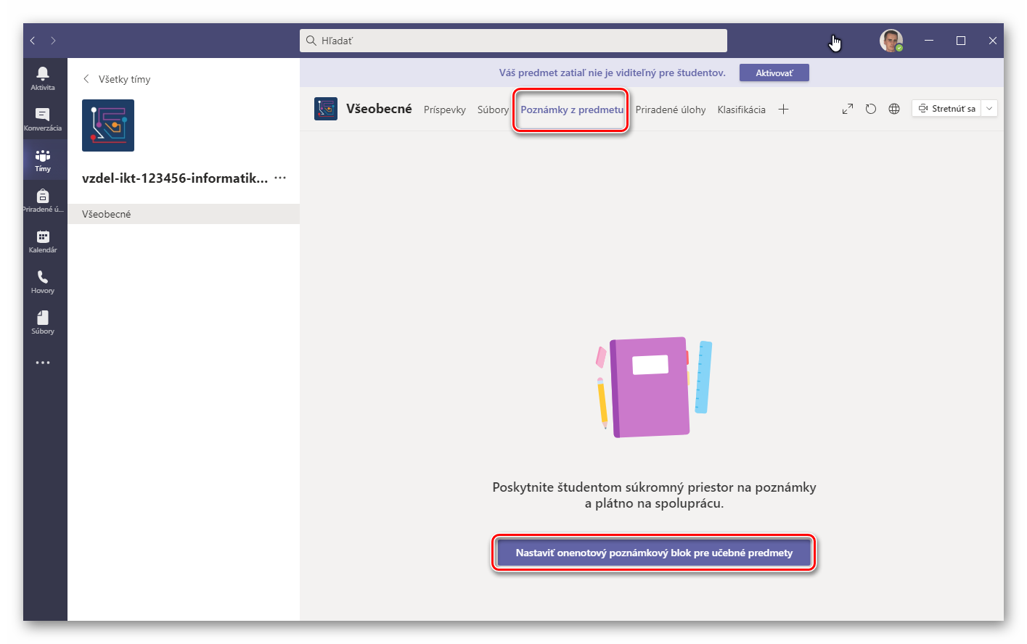Click the Hľadať search field

point(513,41)
